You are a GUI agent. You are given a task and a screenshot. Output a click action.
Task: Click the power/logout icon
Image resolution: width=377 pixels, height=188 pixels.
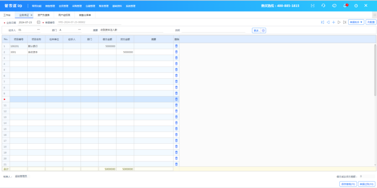click(356, 6)
